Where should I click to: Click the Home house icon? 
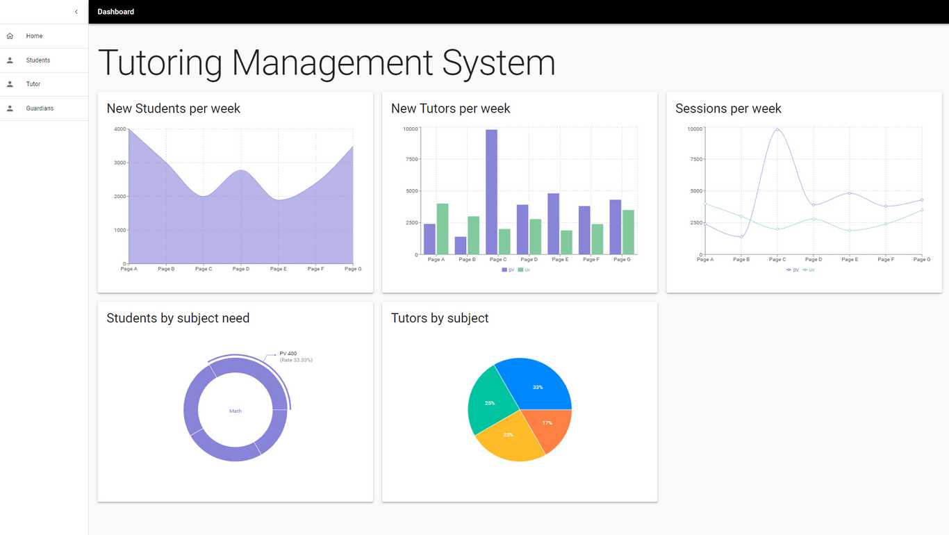pos(10,36)
